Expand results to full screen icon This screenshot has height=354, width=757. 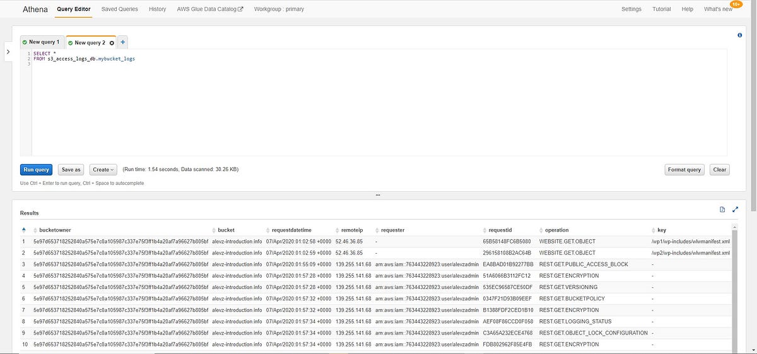[736, 209]
